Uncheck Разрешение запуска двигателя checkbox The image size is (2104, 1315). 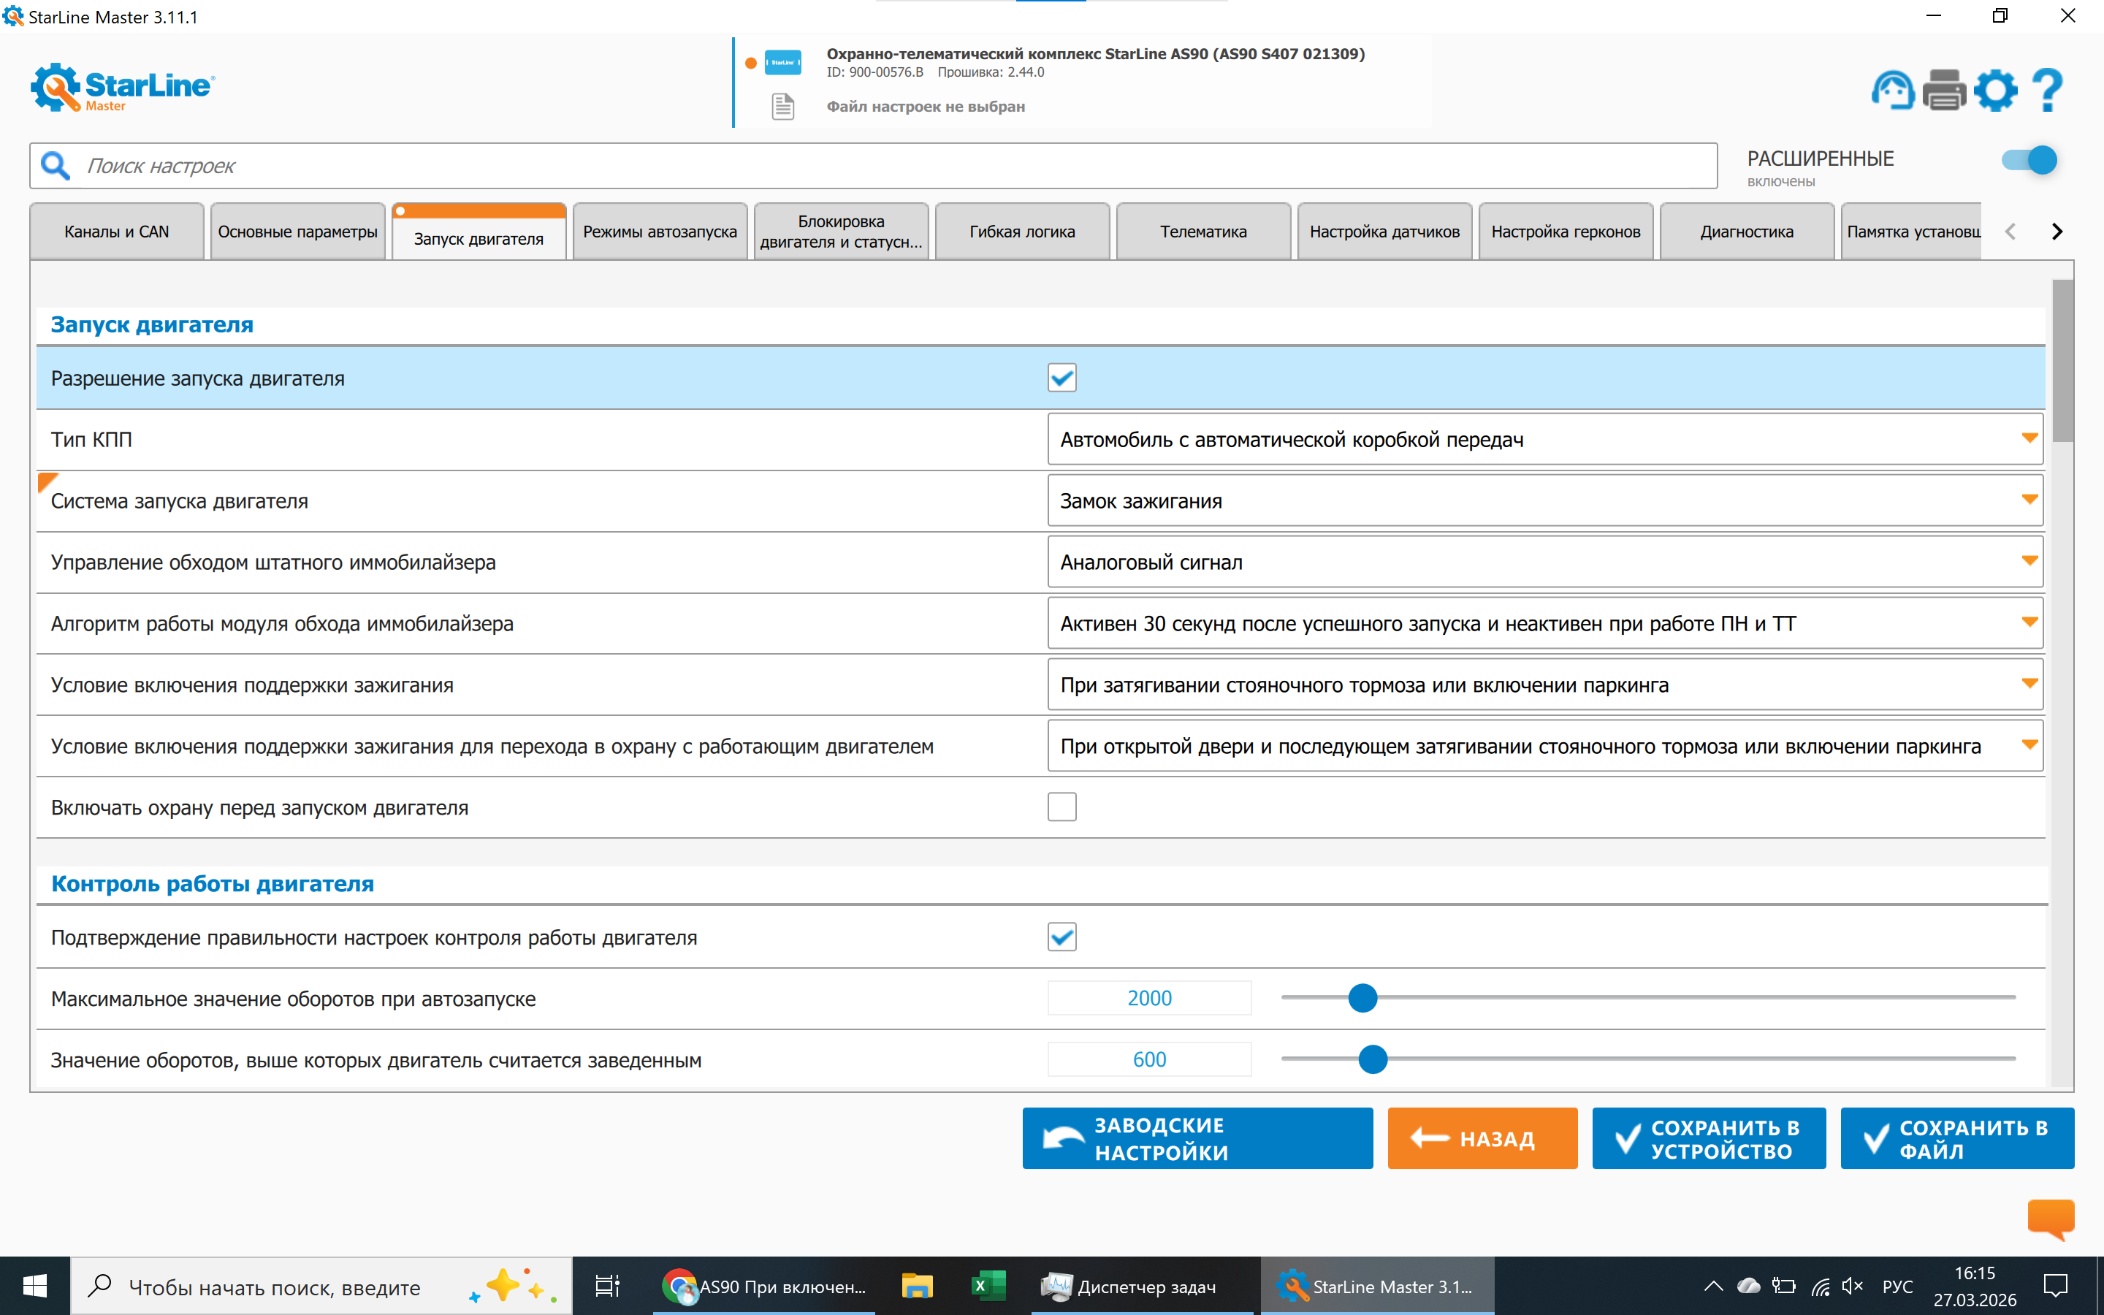pos(1061,378)
